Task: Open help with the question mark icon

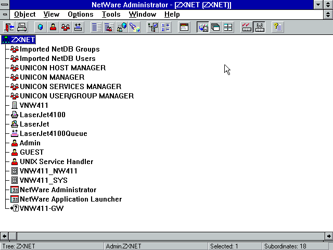Action: click(x=277, y=27)
